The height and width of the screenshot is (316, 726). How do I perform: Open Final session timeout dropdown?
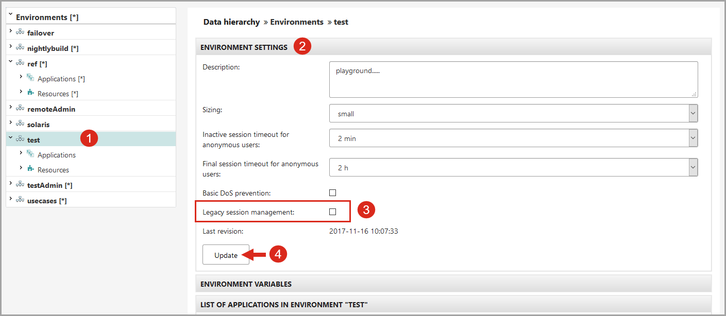coord(513,167)
